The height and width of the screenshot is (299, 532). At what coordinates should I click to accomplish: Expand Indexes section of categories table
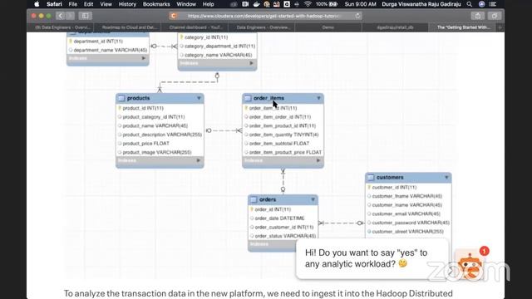[x=251, y=63]
